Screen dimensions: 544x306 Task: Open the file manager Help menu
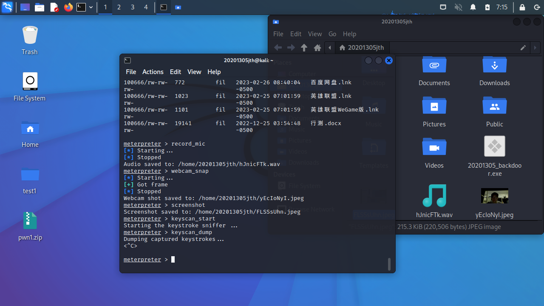349,34
